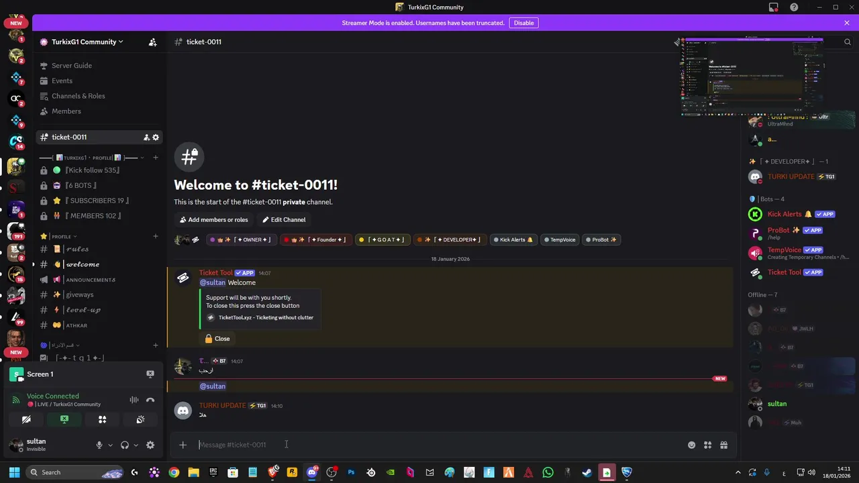Open the soundboard button
Viewport: 859px width, 483px height.
tap(140, 419)
